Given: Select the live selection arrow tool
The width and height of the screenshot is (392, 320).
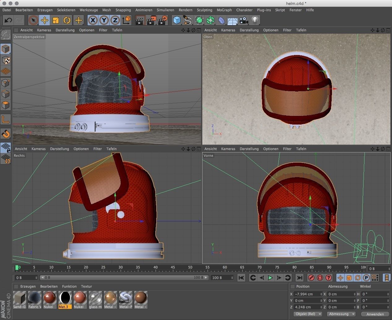Looking at the screenshot, I should click(33, 20).
